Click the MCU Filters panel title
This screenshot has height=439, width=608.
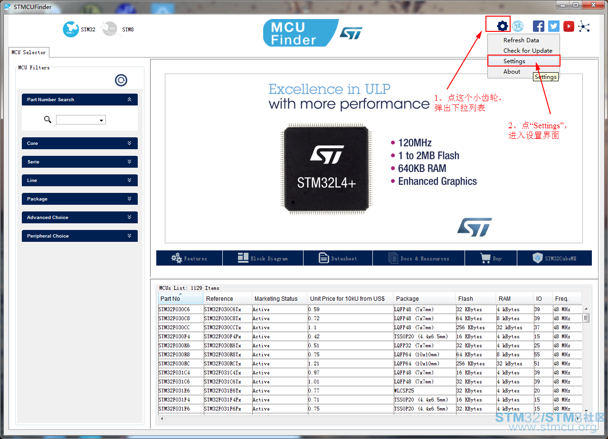point(34,67)
